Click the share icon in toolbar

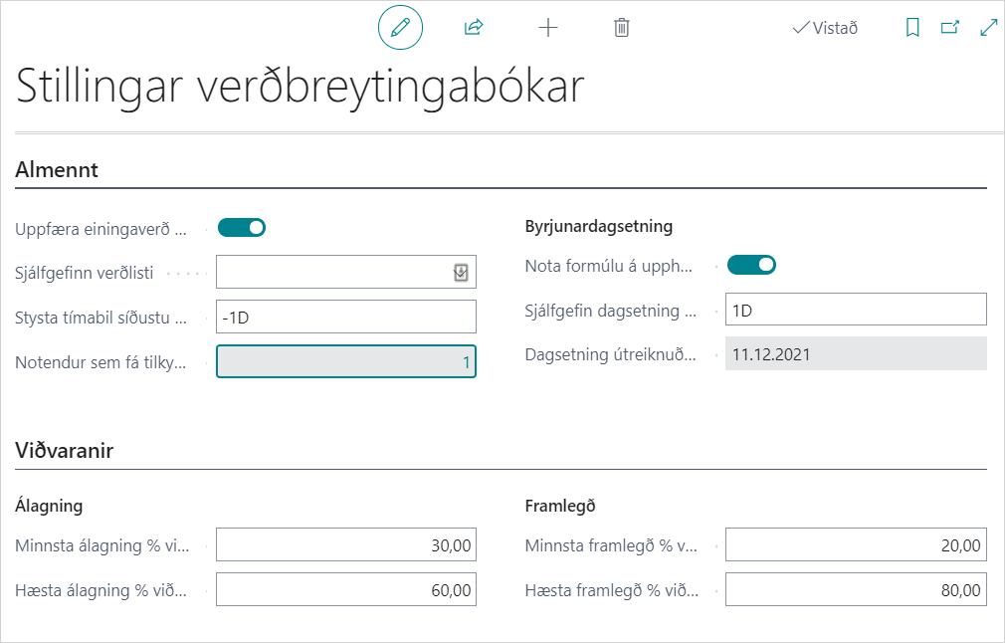click(474, 28)
